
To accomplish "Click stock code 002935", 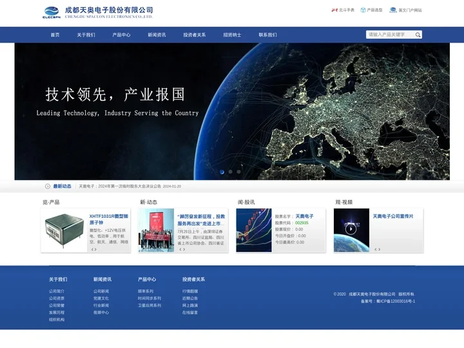I will (302, 223).
